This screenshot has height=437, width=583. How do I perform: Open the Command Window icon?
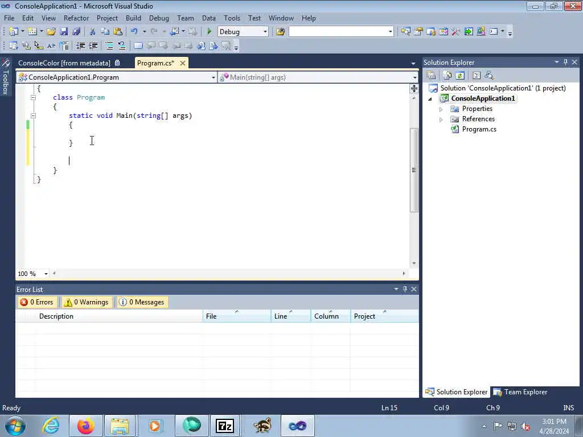[494, 32]
